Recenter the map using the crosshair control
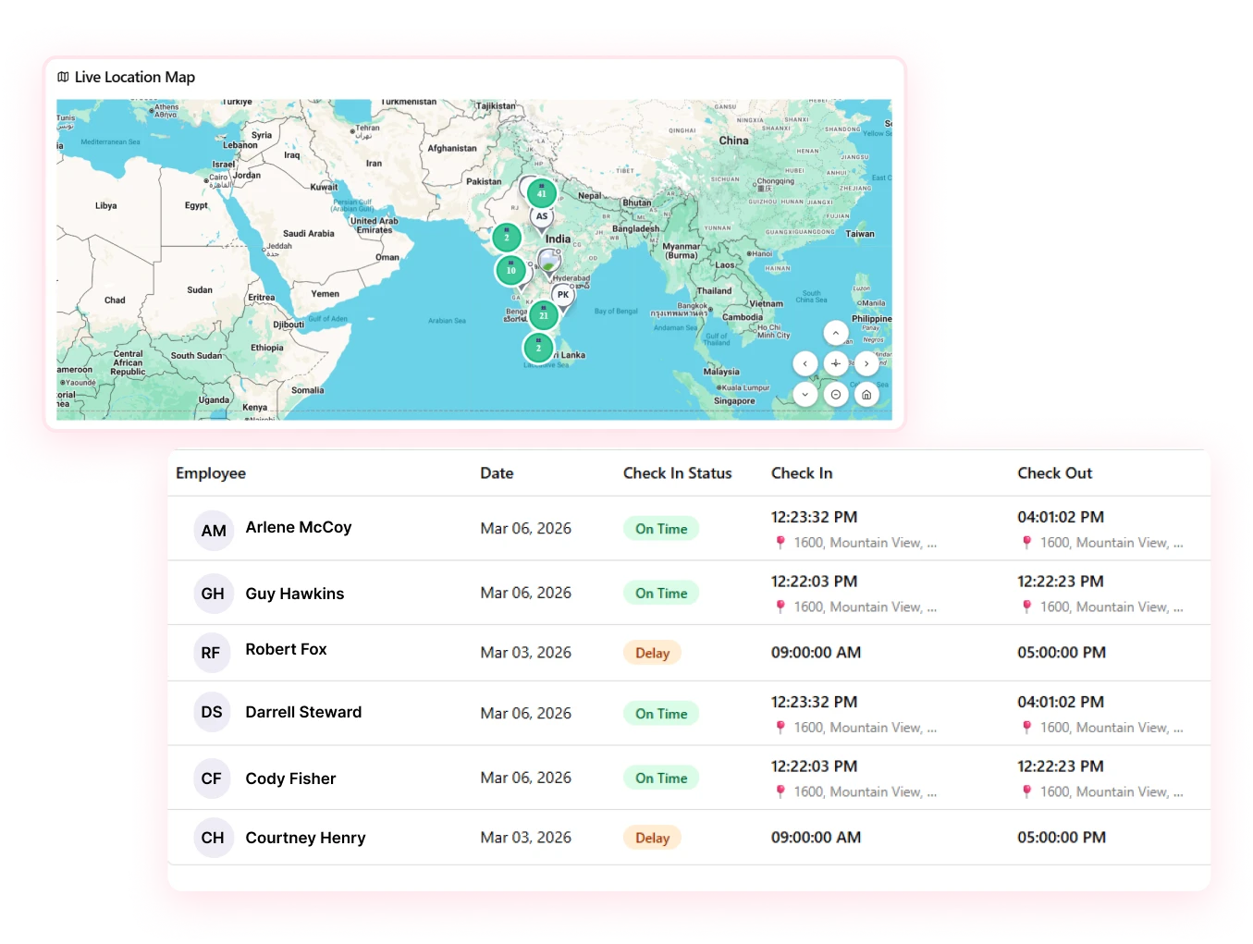This screenshot has width=1253, height=944. [x=835, y=362]
